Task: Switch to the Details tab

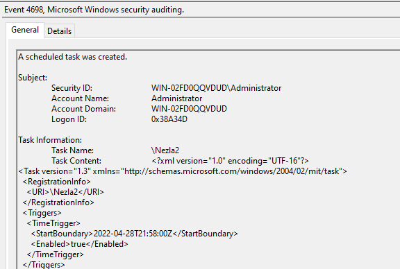Action: point(60,31)
